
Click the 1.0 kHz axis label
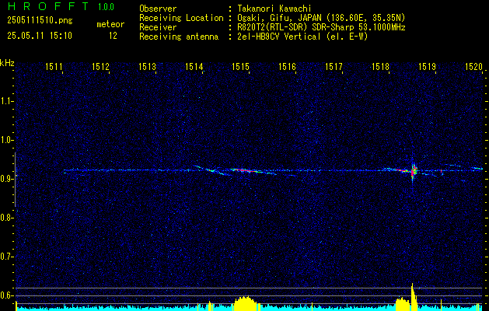tap(6, 140)
